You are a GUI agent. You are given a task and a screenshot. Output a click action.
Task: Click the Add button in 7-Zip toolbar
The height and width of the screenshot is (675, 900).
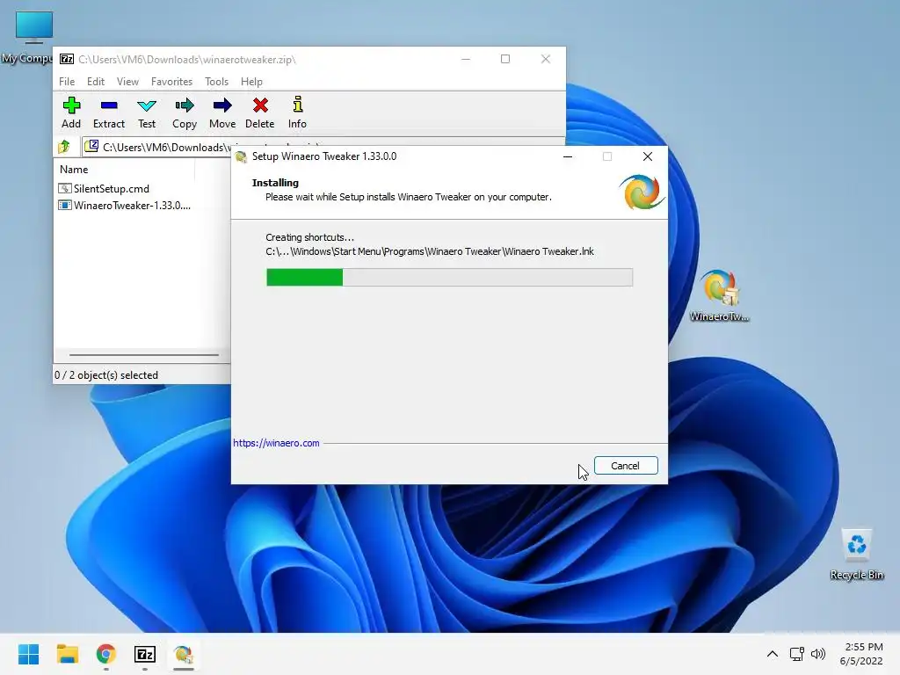pos(71,112)
